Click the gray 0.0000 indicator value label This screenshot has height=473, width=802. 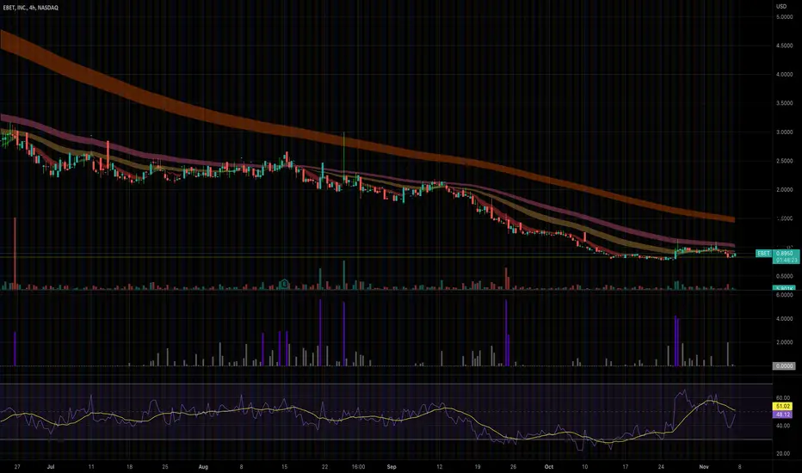784,366
